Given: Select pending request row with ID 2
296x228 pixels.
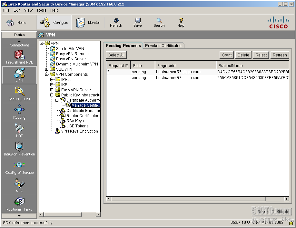Looking at the screenshot, I should pos(198,72).
